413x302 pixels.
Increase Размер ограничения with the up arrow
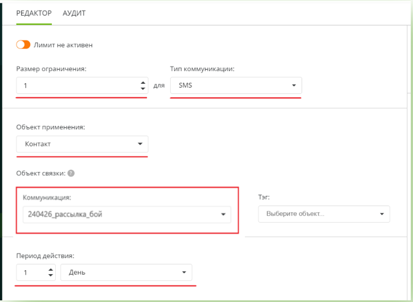[x=142, y=83]
